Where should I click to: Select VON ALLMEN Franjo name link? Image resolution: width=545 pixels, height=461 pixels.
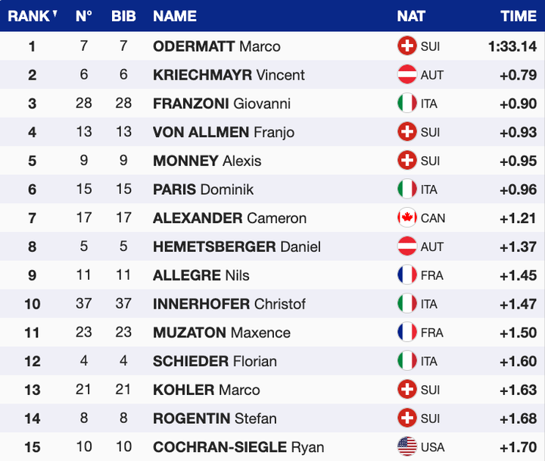point(223,133)
